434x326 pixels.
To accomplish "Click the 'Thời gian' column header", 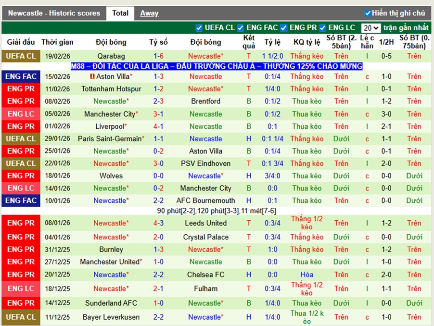I will [57, 42].
